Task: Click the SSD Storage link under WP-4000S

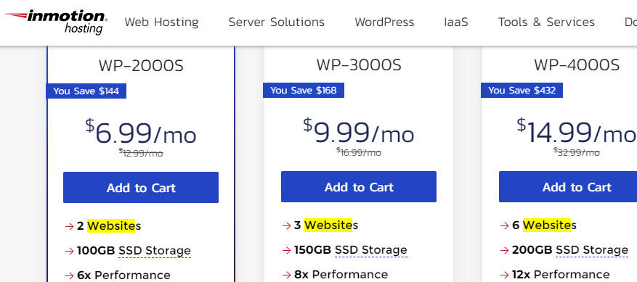Action: pyautogui.click(x=592, y=249)
